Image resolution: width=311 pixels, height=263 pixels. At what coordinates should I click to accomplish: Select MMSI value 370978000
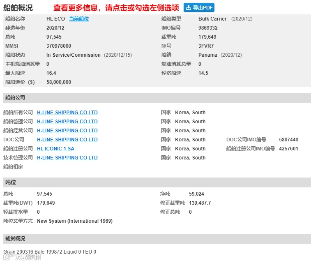tap(59, 46)
